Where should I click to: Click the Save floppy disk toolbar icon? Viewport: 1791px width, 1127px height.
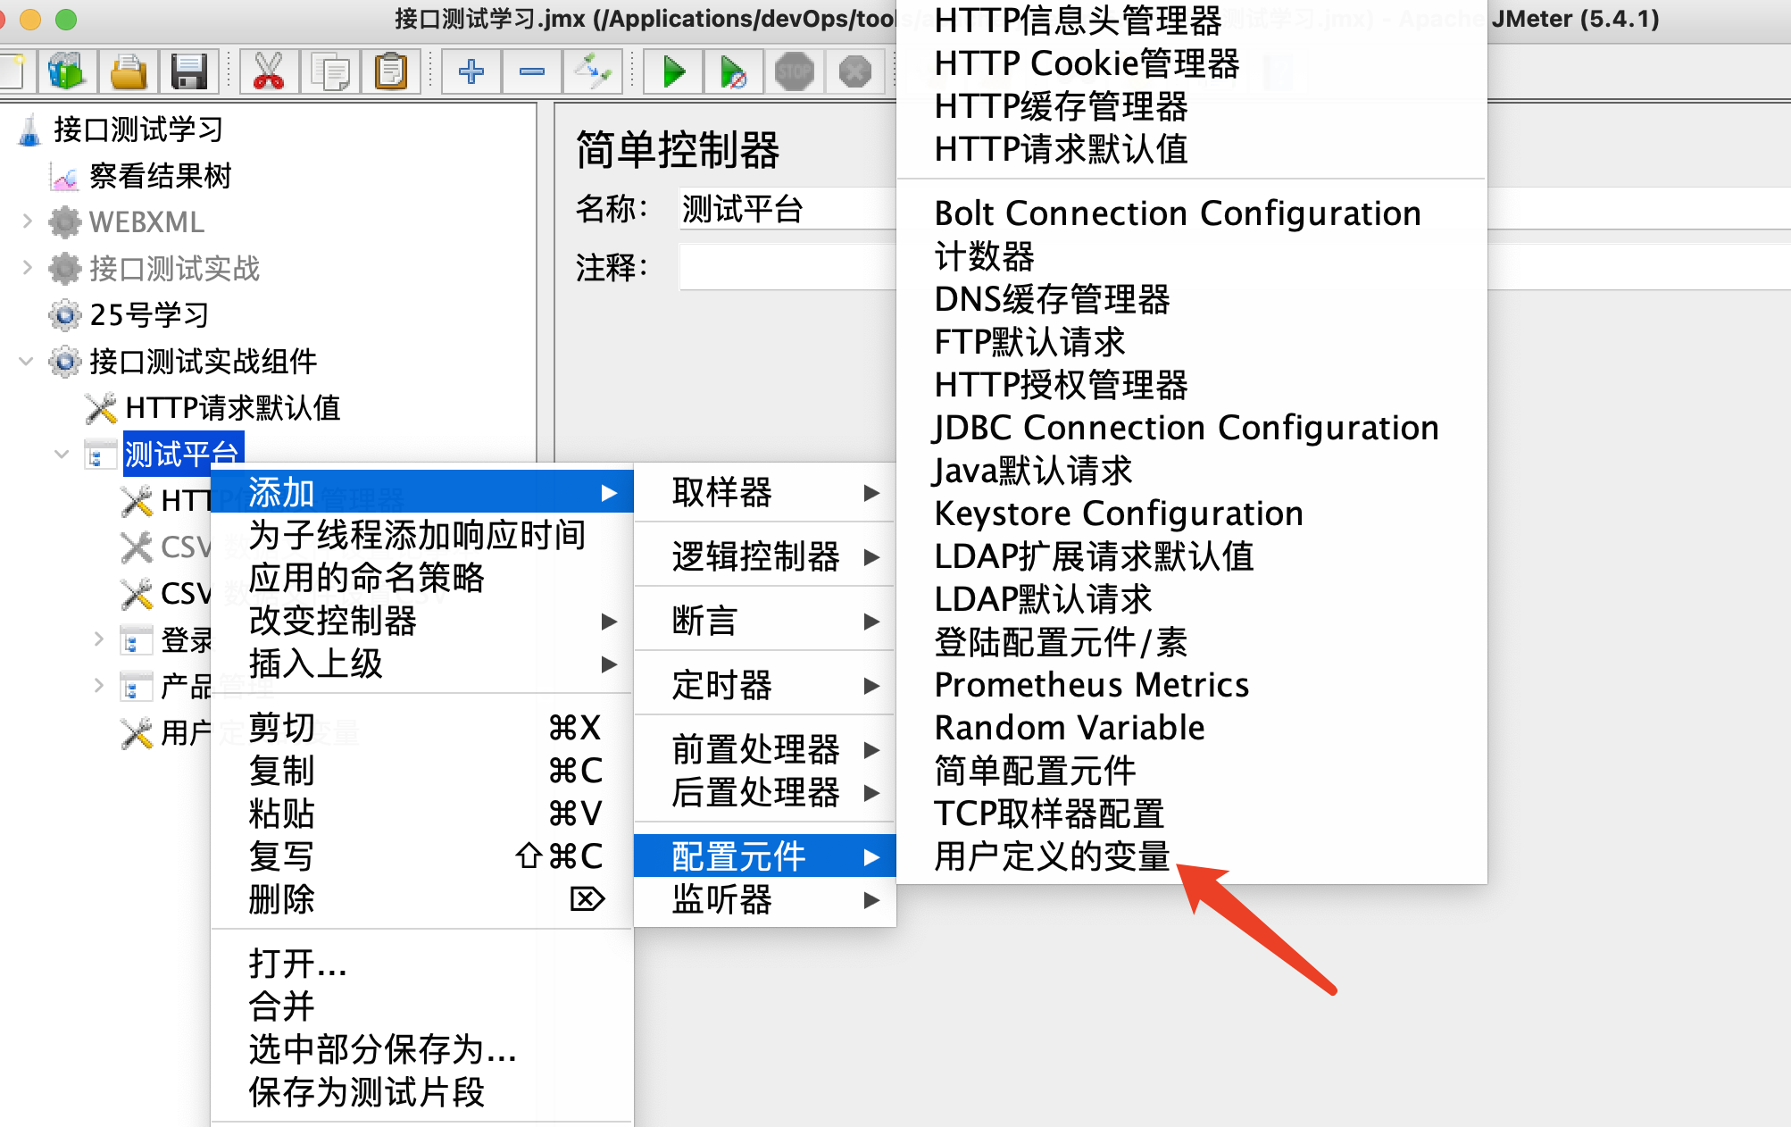pos(188,71)
